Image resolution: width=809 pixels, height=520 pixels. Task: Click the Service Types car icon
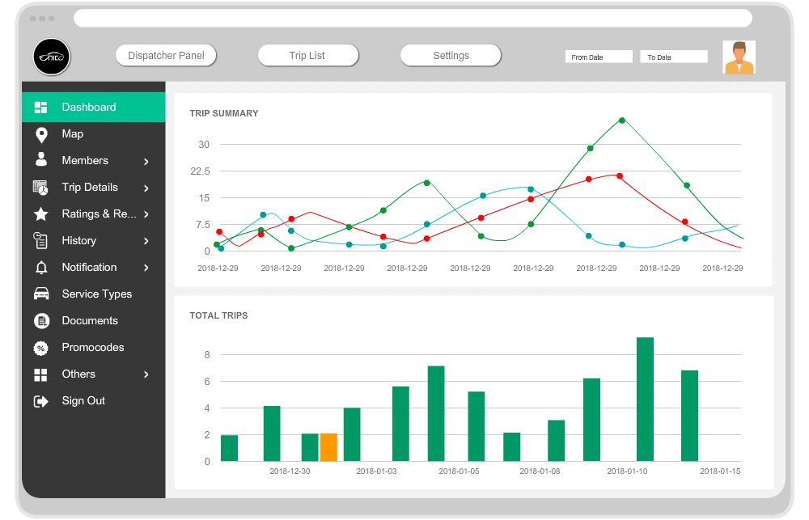click(x=41, y=294)
